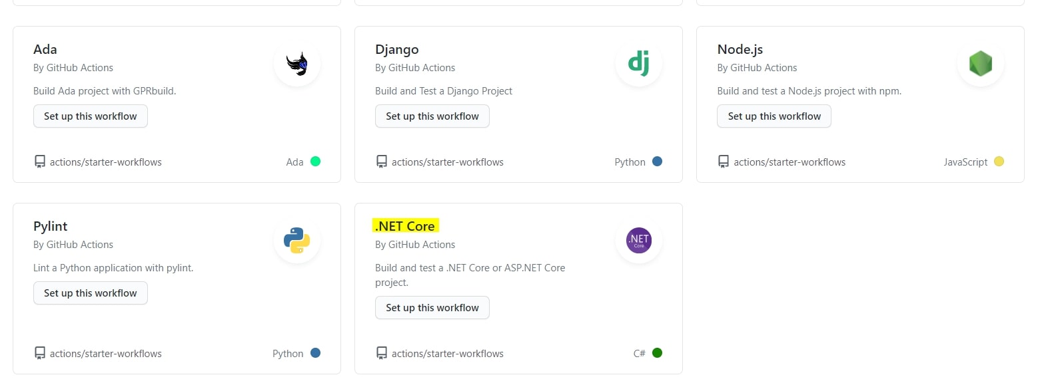Click repository icon in the Ada card
1052x391 pixels.
click(40, 162)
